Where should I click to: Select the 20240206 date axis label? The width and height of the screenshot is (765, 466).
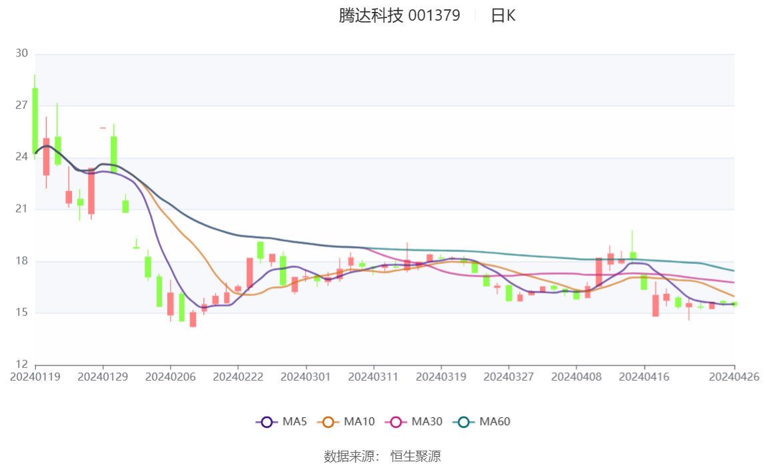pos(171,377)
